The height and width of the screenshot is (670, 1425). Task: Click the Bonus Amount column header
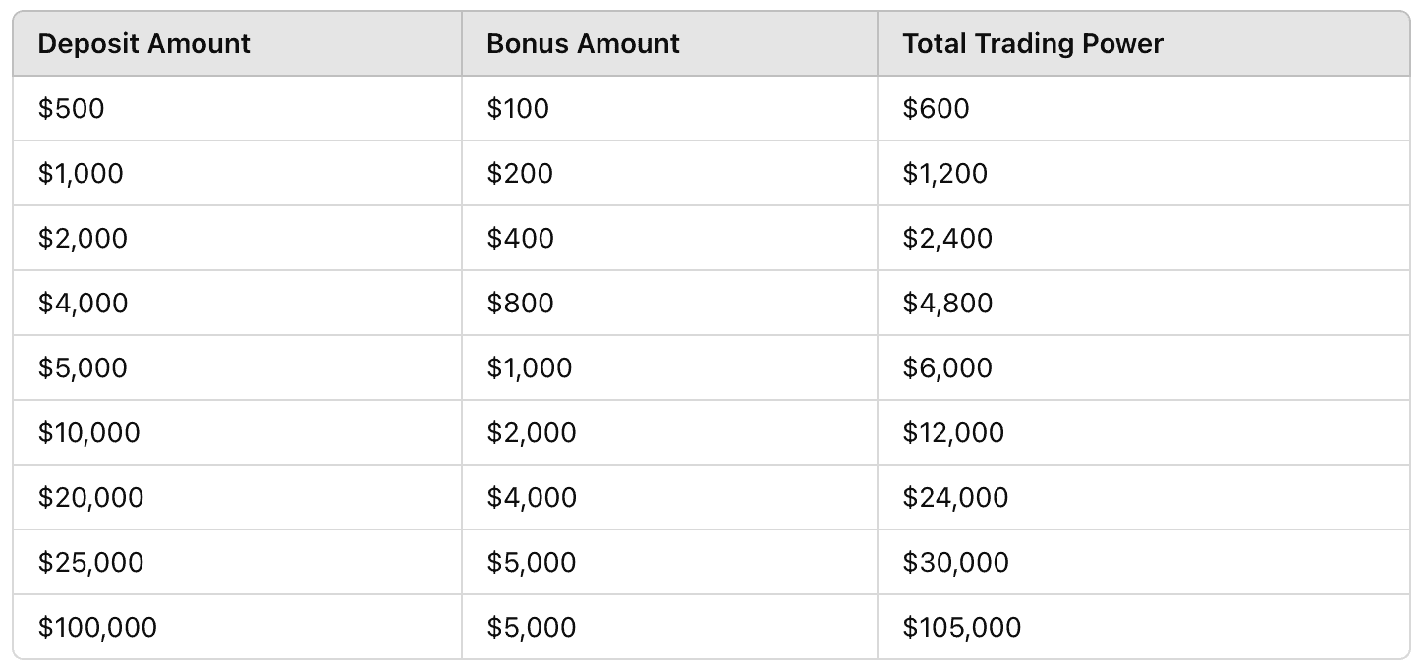[583, 44]
